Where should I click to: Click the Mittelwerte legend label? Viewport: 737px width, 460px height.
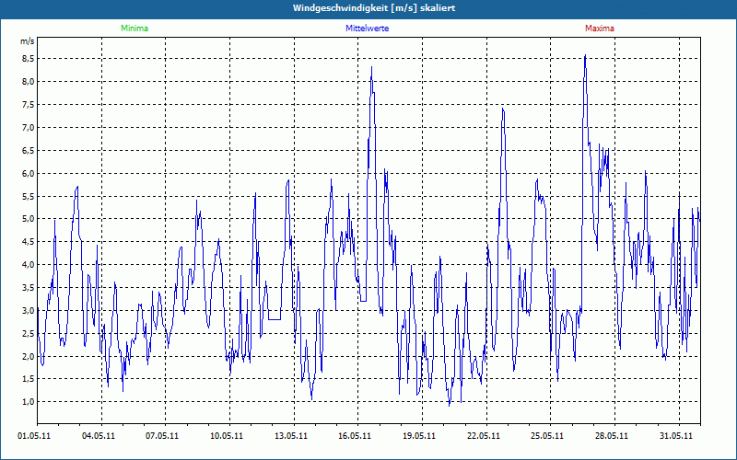367,29
